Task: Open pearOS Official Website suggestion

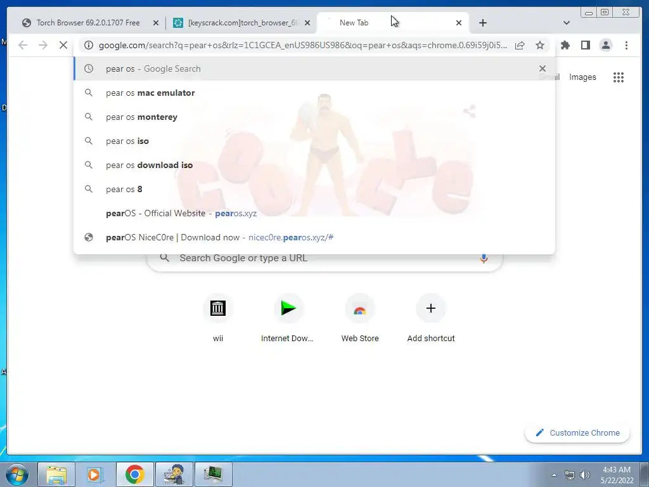Action: pyautogui.click(x=314, y=213)
